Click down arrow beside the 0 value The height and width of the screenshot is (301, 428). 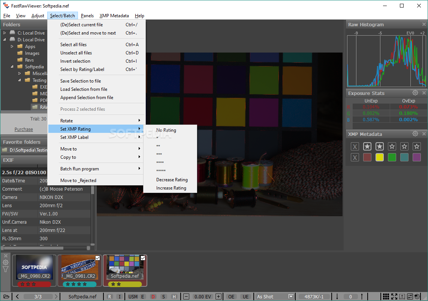pyautogui.click(x=337, y=296)
